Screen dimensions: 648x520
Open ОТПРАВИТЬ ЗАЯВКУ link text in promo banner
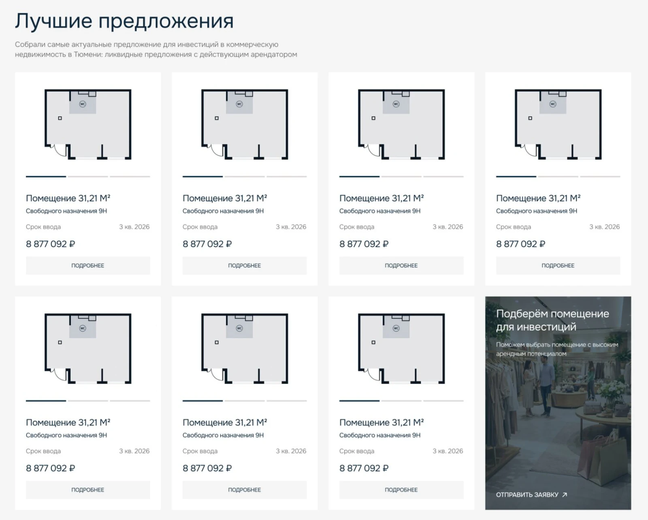point(527,494)
